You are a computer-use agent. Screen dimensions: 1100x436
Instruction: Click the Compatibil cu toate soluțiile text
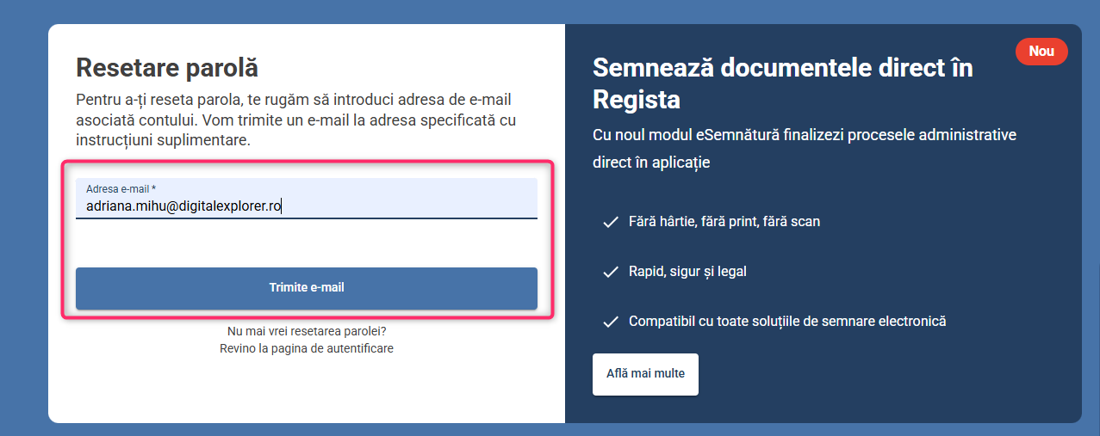[x=787, y=322]
